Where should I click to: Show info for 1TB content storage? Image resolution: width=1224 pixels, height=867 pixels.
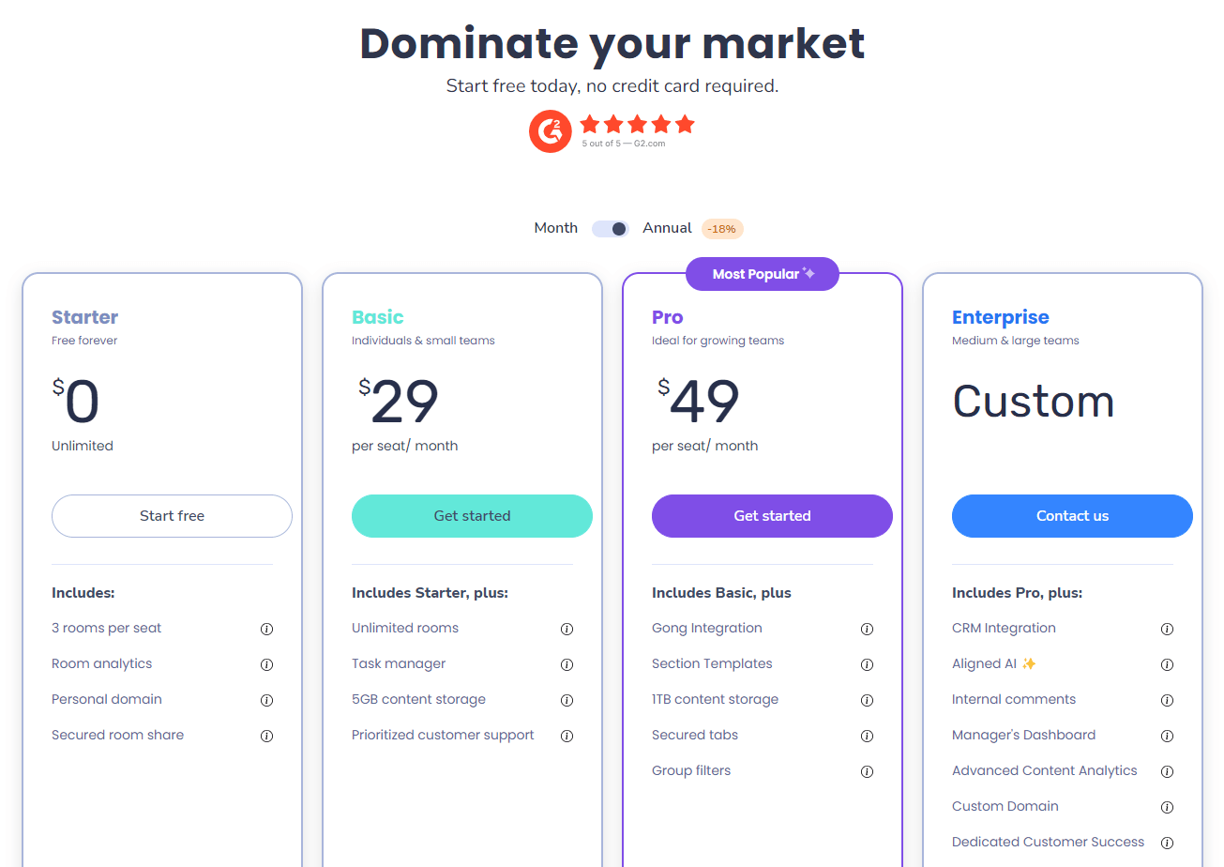click(x=867, y=700)
